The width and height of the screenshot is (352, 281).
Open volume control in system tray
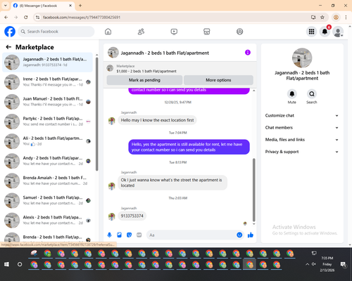pos(314,264)
